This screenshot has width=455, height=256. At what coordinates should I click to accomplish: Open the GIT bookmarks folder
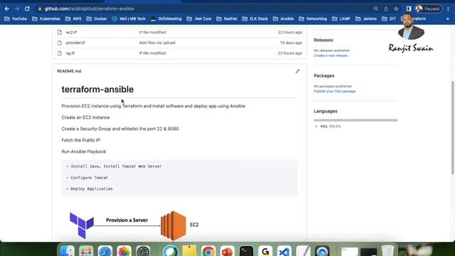point(389,18)
